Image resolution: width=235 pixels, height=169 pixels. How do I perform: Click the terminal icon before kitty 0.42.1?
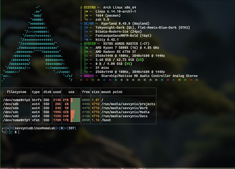point(87,40)
